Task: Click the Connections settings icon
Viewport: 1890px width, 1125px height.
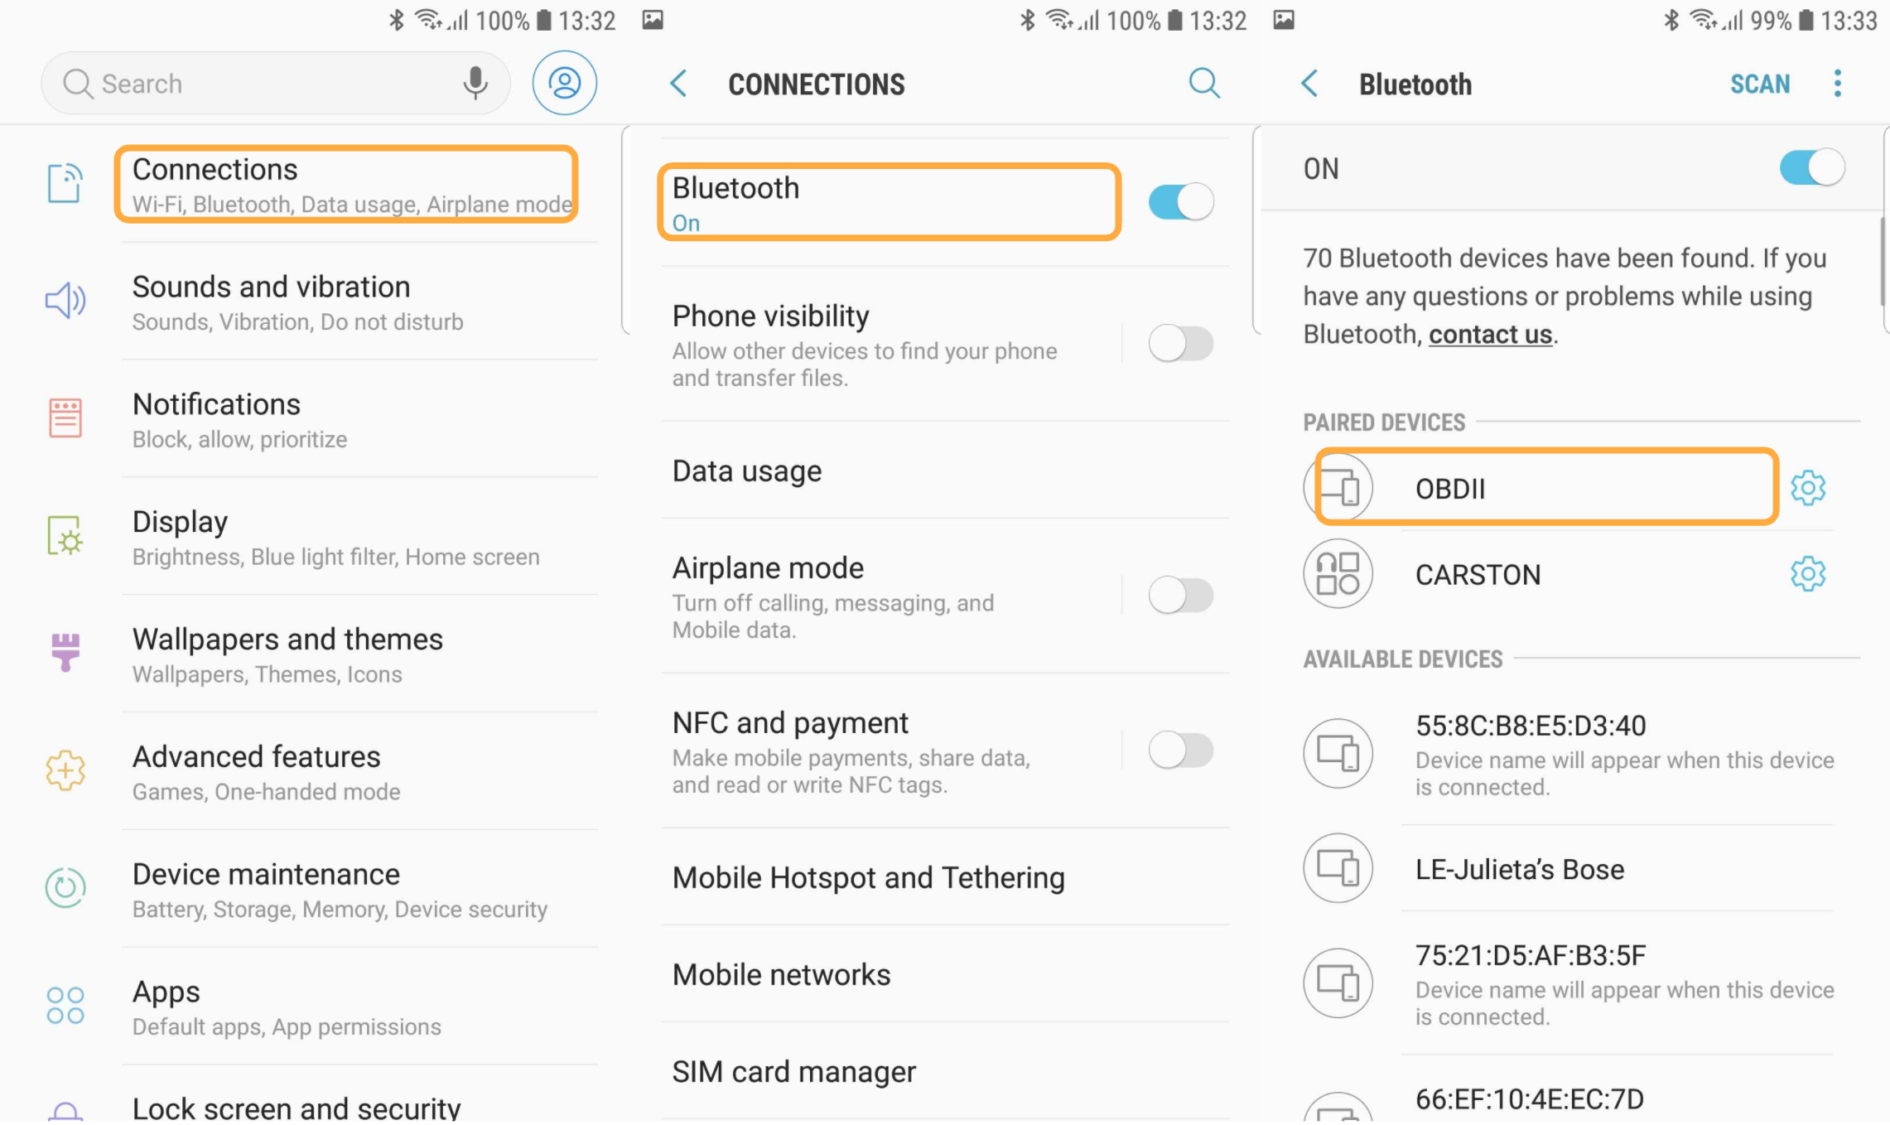Action: tap(67, 185)
